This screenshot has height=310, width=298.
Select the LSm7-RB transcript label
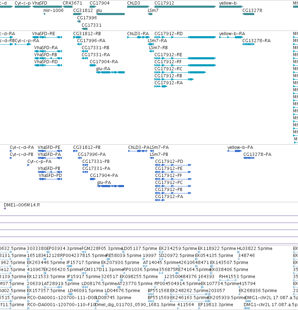pos(158,48)
